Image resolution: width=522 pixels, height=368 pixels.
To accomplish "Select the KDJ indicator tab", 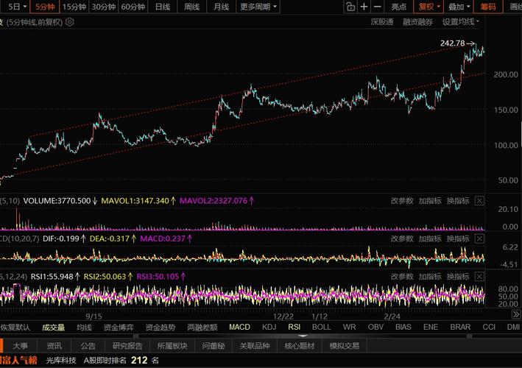I will [269, 327].
